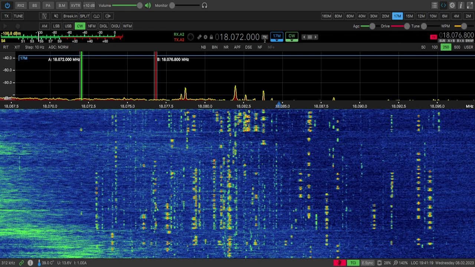Click the TCI status button
The height and width of the screenshot is (267, 475).
(353, 263)
